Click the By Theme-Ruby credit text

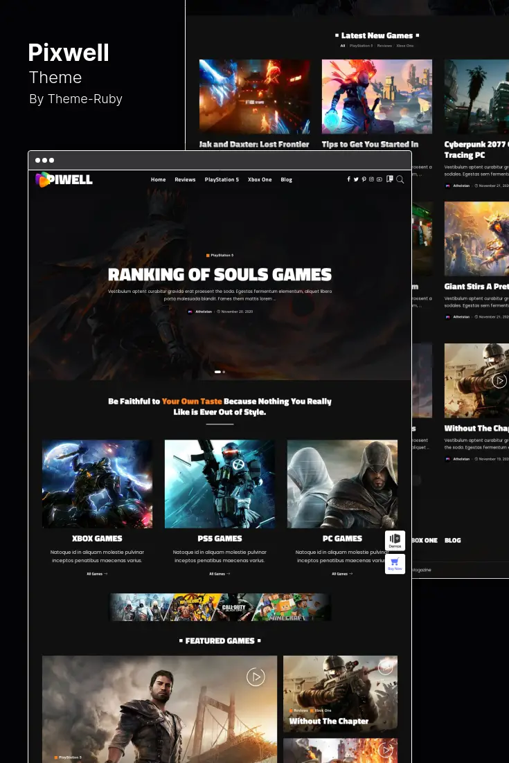coord(75,99)
